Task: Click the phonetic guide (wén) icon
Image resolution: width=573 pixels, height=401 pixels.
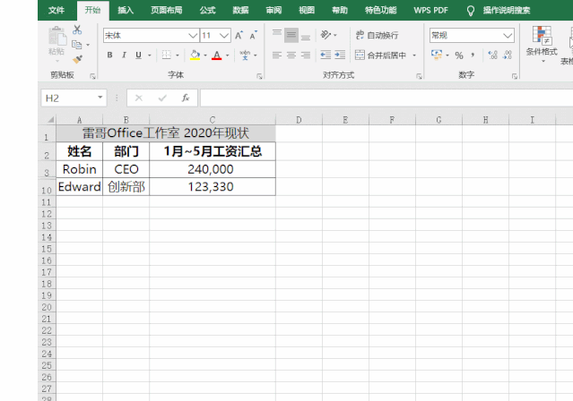Action: pyautogui.click(x=245, y=55)
